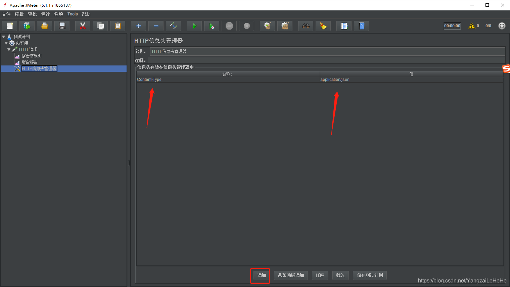Click Start no pauses icon
This screenshot has width=510, height=287.
click(212, 26)
